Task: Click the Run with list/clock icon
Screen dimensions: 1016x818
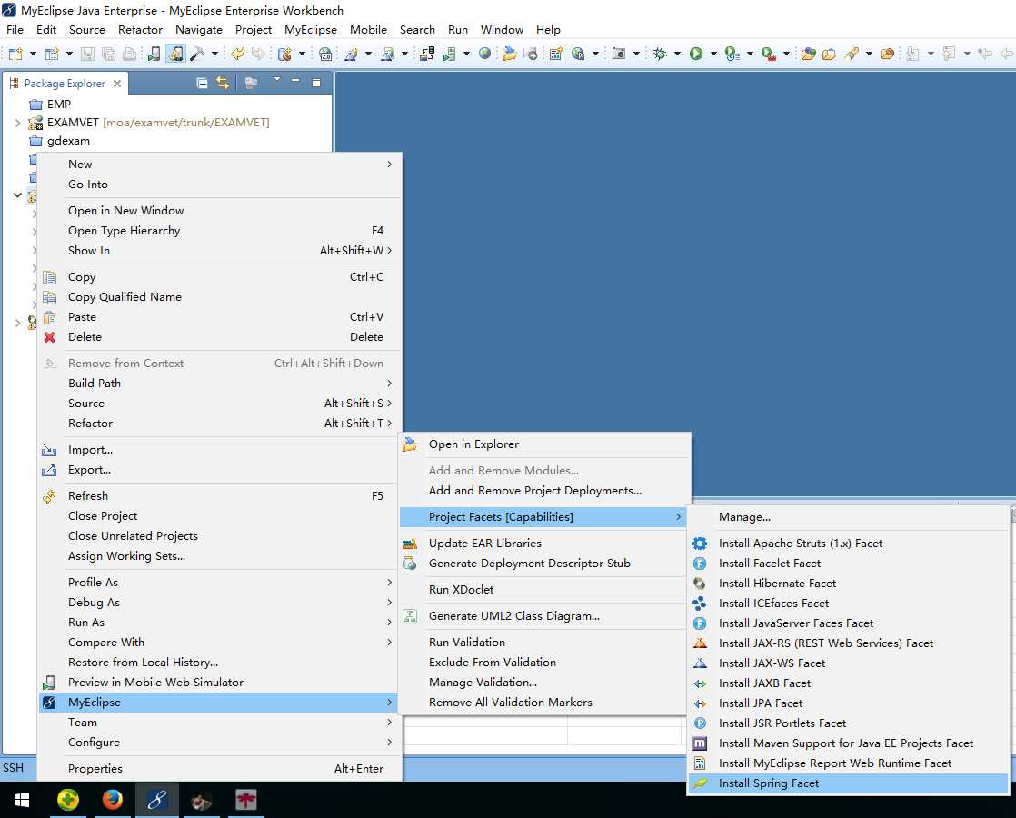Action: pos(732,54)
